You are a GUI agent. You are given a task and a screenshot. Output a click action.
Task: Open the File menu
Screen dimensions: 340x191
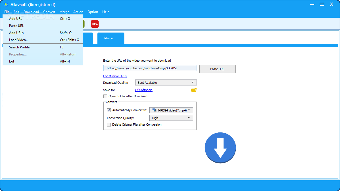coord(7,12)
